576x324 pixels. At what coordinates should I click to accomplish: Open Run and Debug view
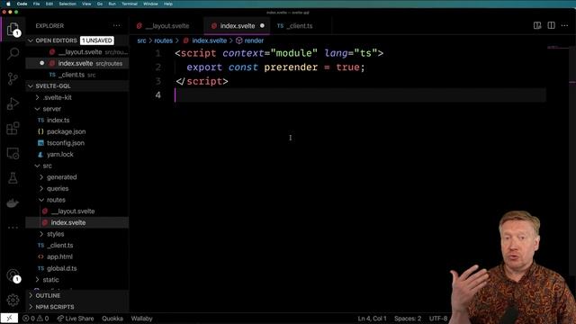(x=13, y=103)
